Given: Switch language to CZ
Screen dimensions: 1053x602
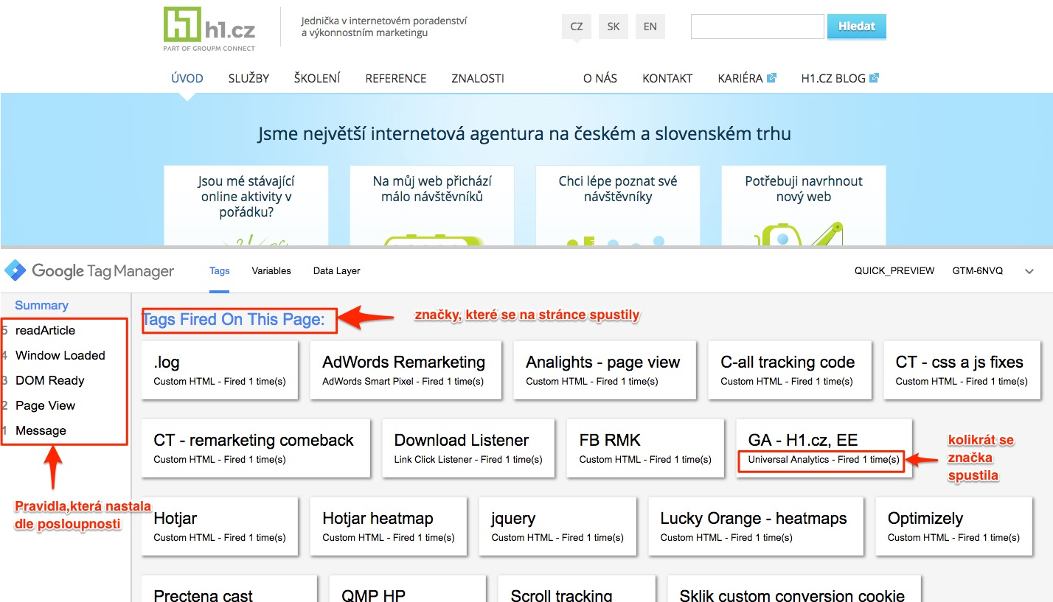Looking at the screenshot, I should [577, 27].
